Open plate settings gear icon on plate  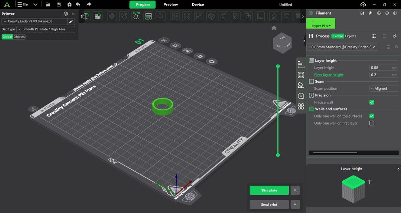pyautogui.click(x=212, y=62)
